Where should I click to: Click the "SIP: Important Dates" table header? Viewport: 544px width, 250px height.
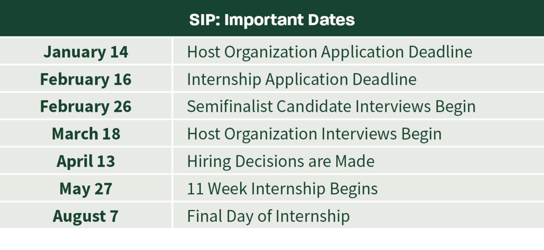click(x=272, y=20)
